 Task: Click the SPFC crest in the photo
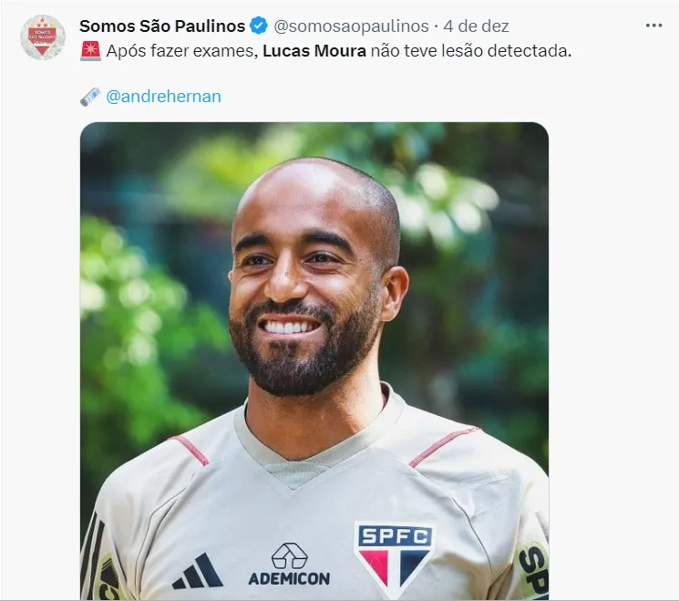tap(395, 558)
